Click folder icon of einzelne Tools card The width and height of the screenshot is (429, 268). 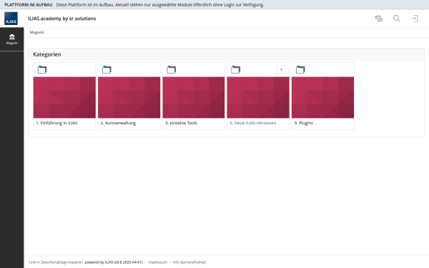click(172, 70)
